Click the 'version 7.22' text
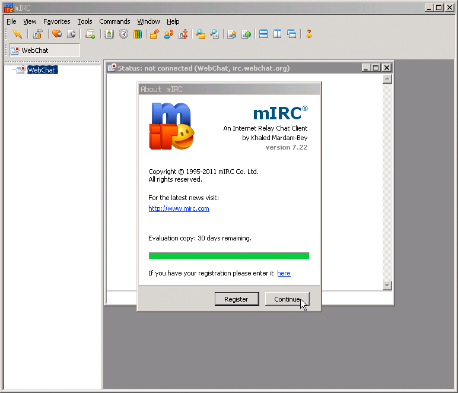This screenshot has width=458, height=393. [286, 147]
